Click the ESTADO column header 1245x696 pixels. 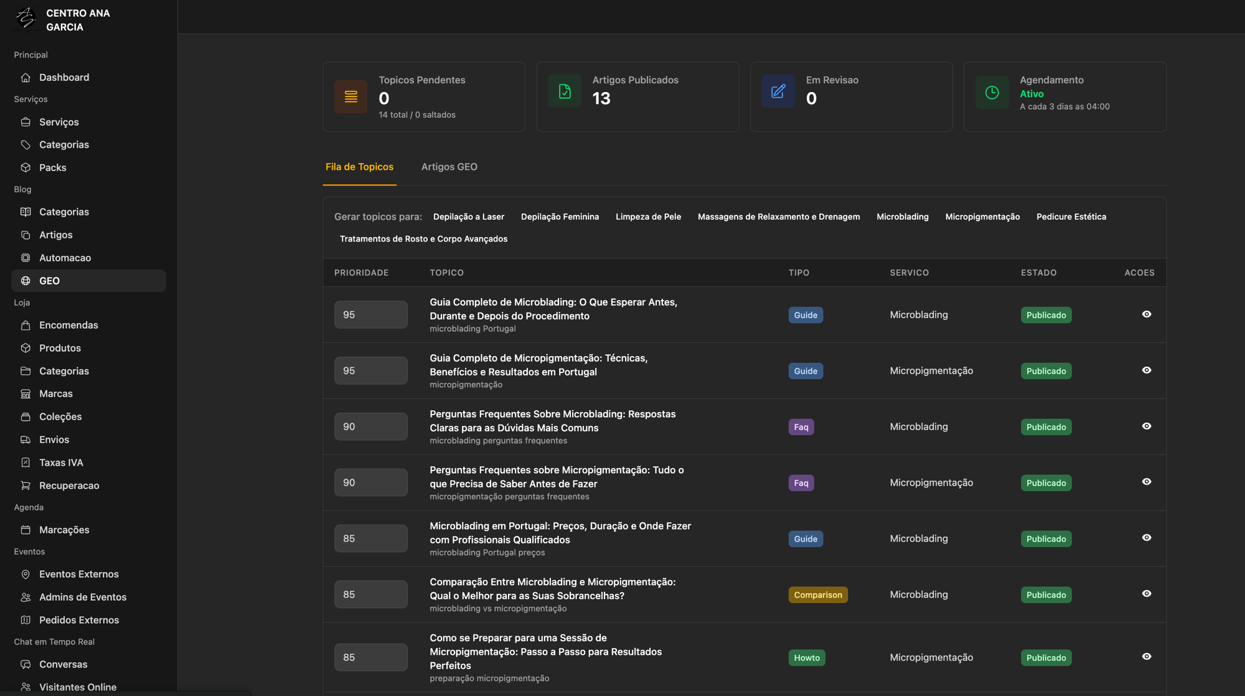1038,273
